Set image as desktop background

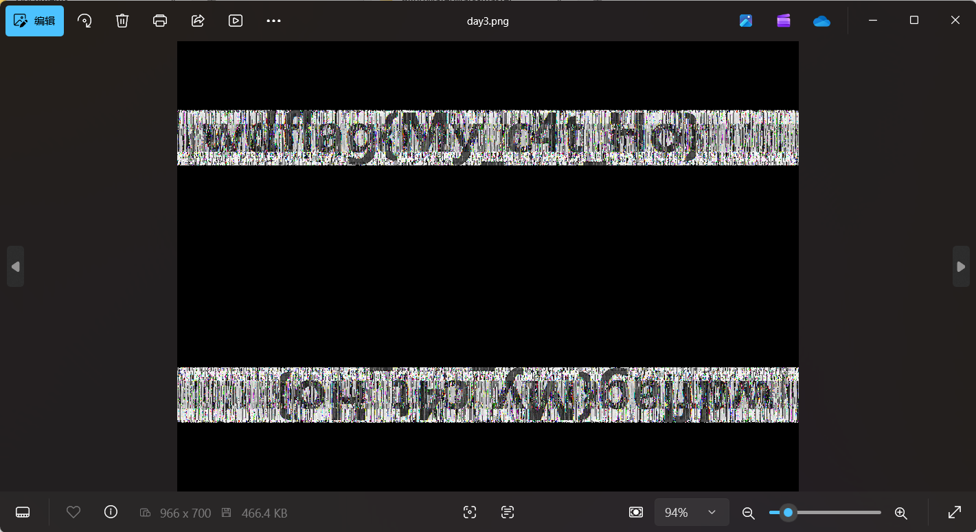click(635, 512)
